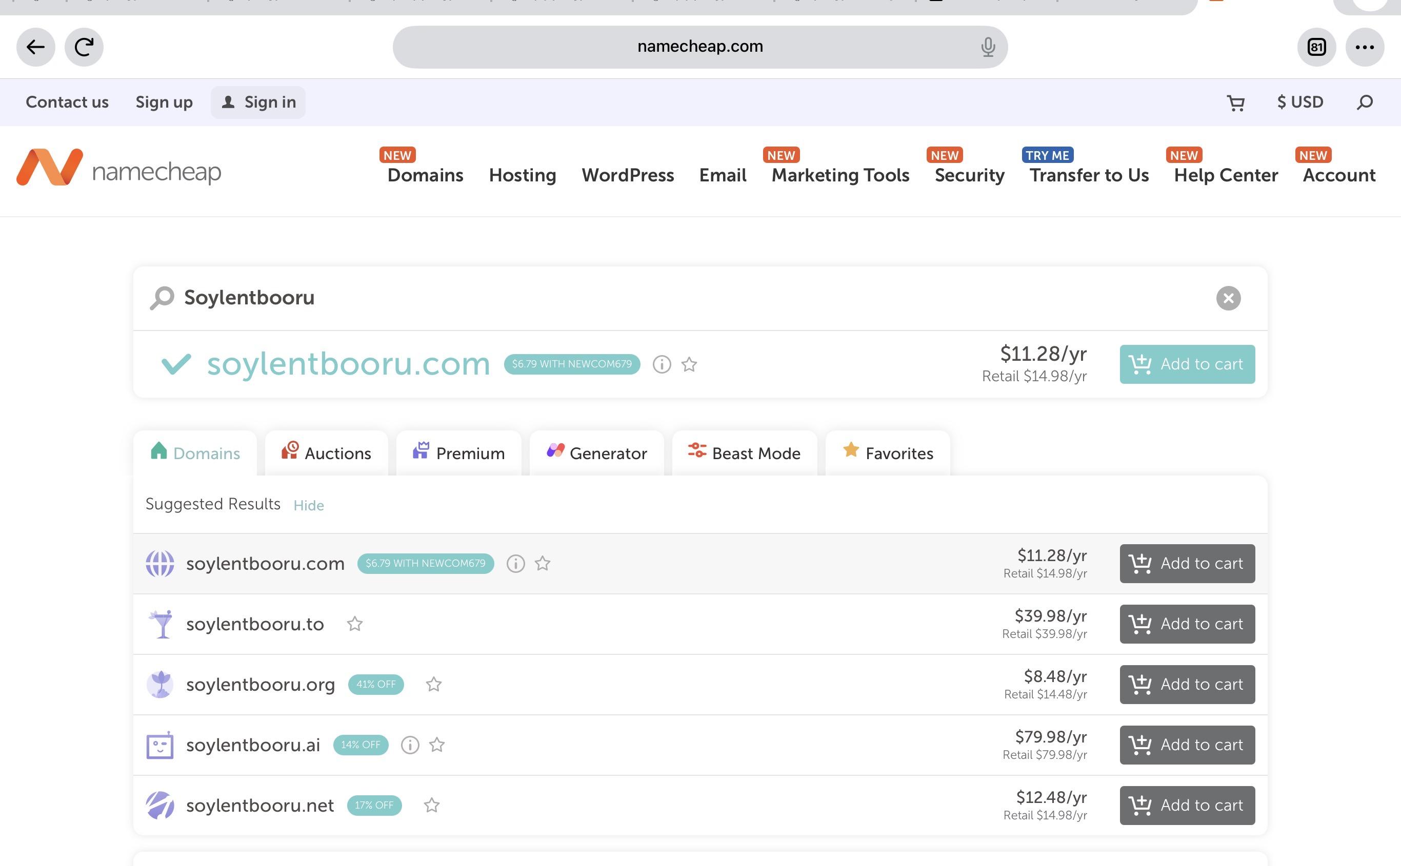Click the cocktail glass icon for soylentbooru.to
This screenshot has height=866, width=1401.
point(161,624)
